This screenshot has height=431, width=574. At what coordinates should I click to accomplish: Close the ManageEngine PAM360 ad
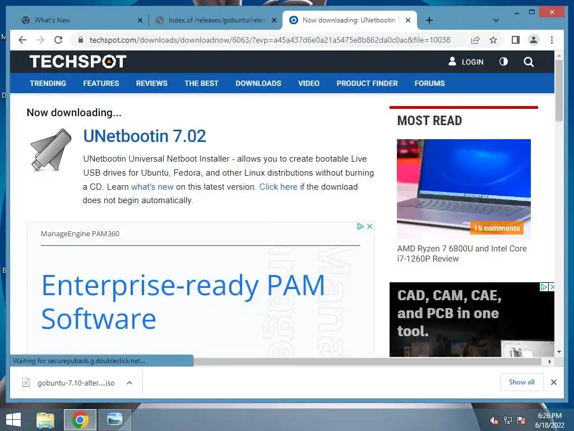(x=370, y=227)
